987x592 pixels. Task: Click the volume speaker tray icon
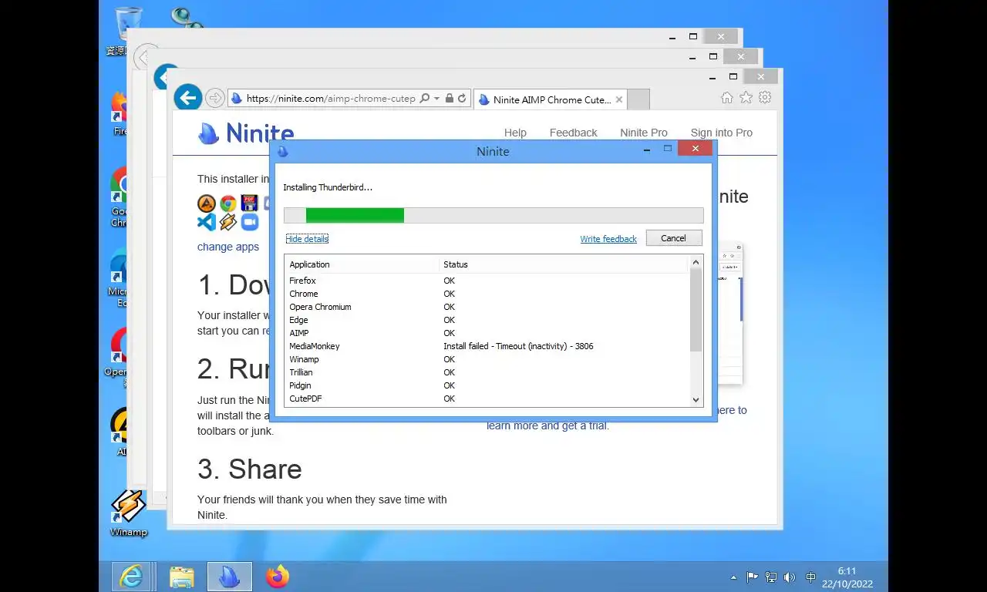789,577
